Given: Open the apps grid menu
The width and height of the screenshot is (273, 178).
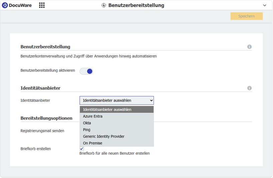Looking at the screenshot, I should coord(42,5).
